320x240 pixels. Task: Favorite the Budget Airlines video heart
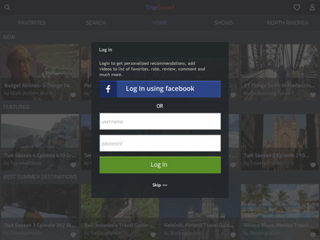73,95
